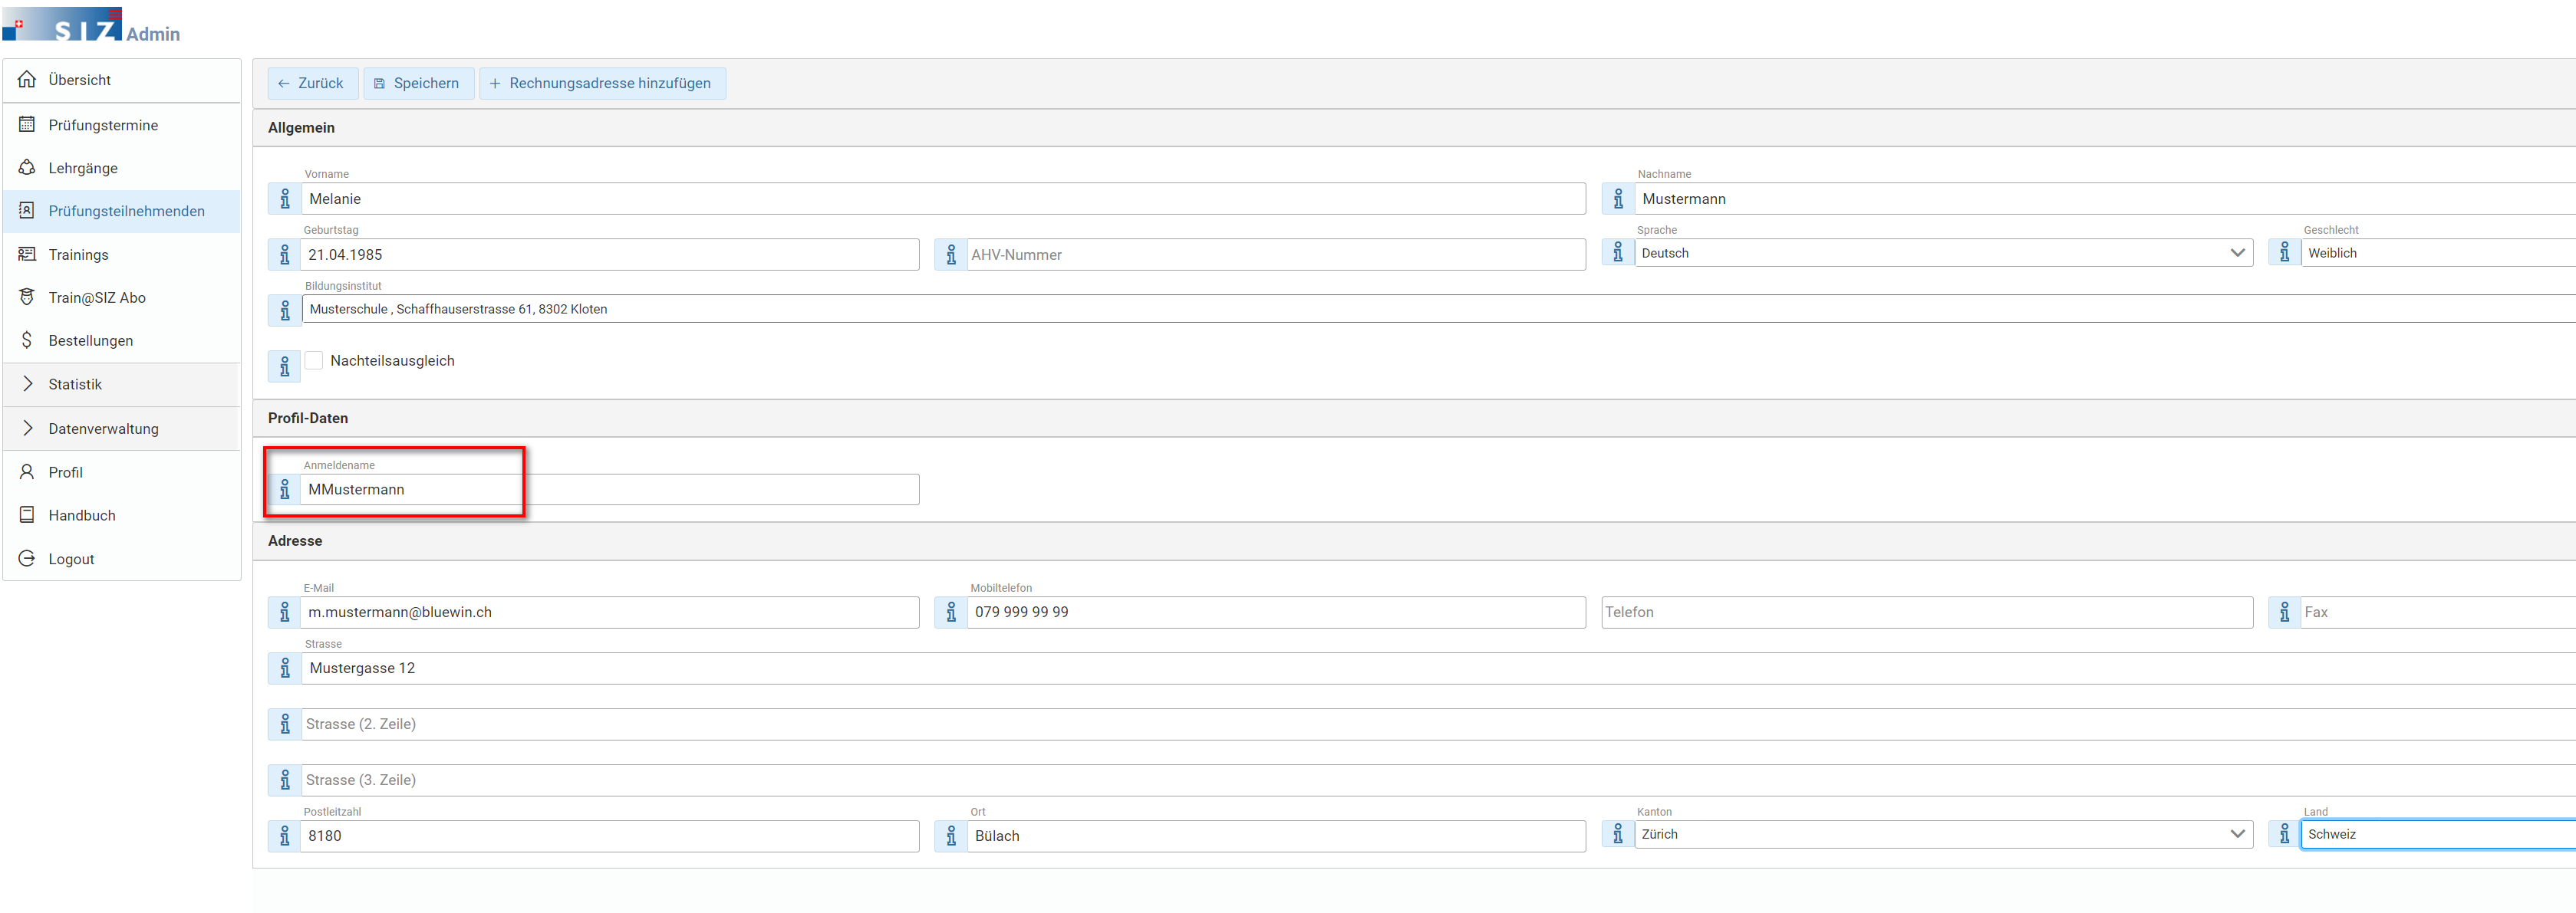The height and width of the screenshot is (913, 2576).
Task: Click the info icon beside Mobiltelefon field
Action: coord(951,612)
